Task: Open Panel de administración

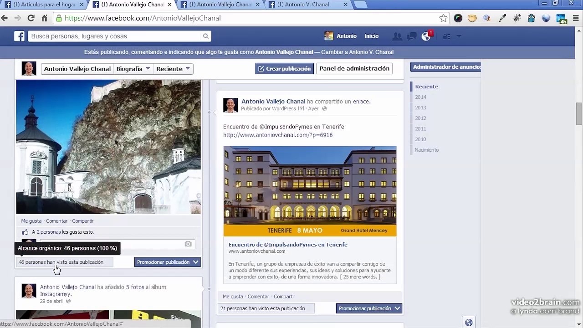Action: coord(354,69)
